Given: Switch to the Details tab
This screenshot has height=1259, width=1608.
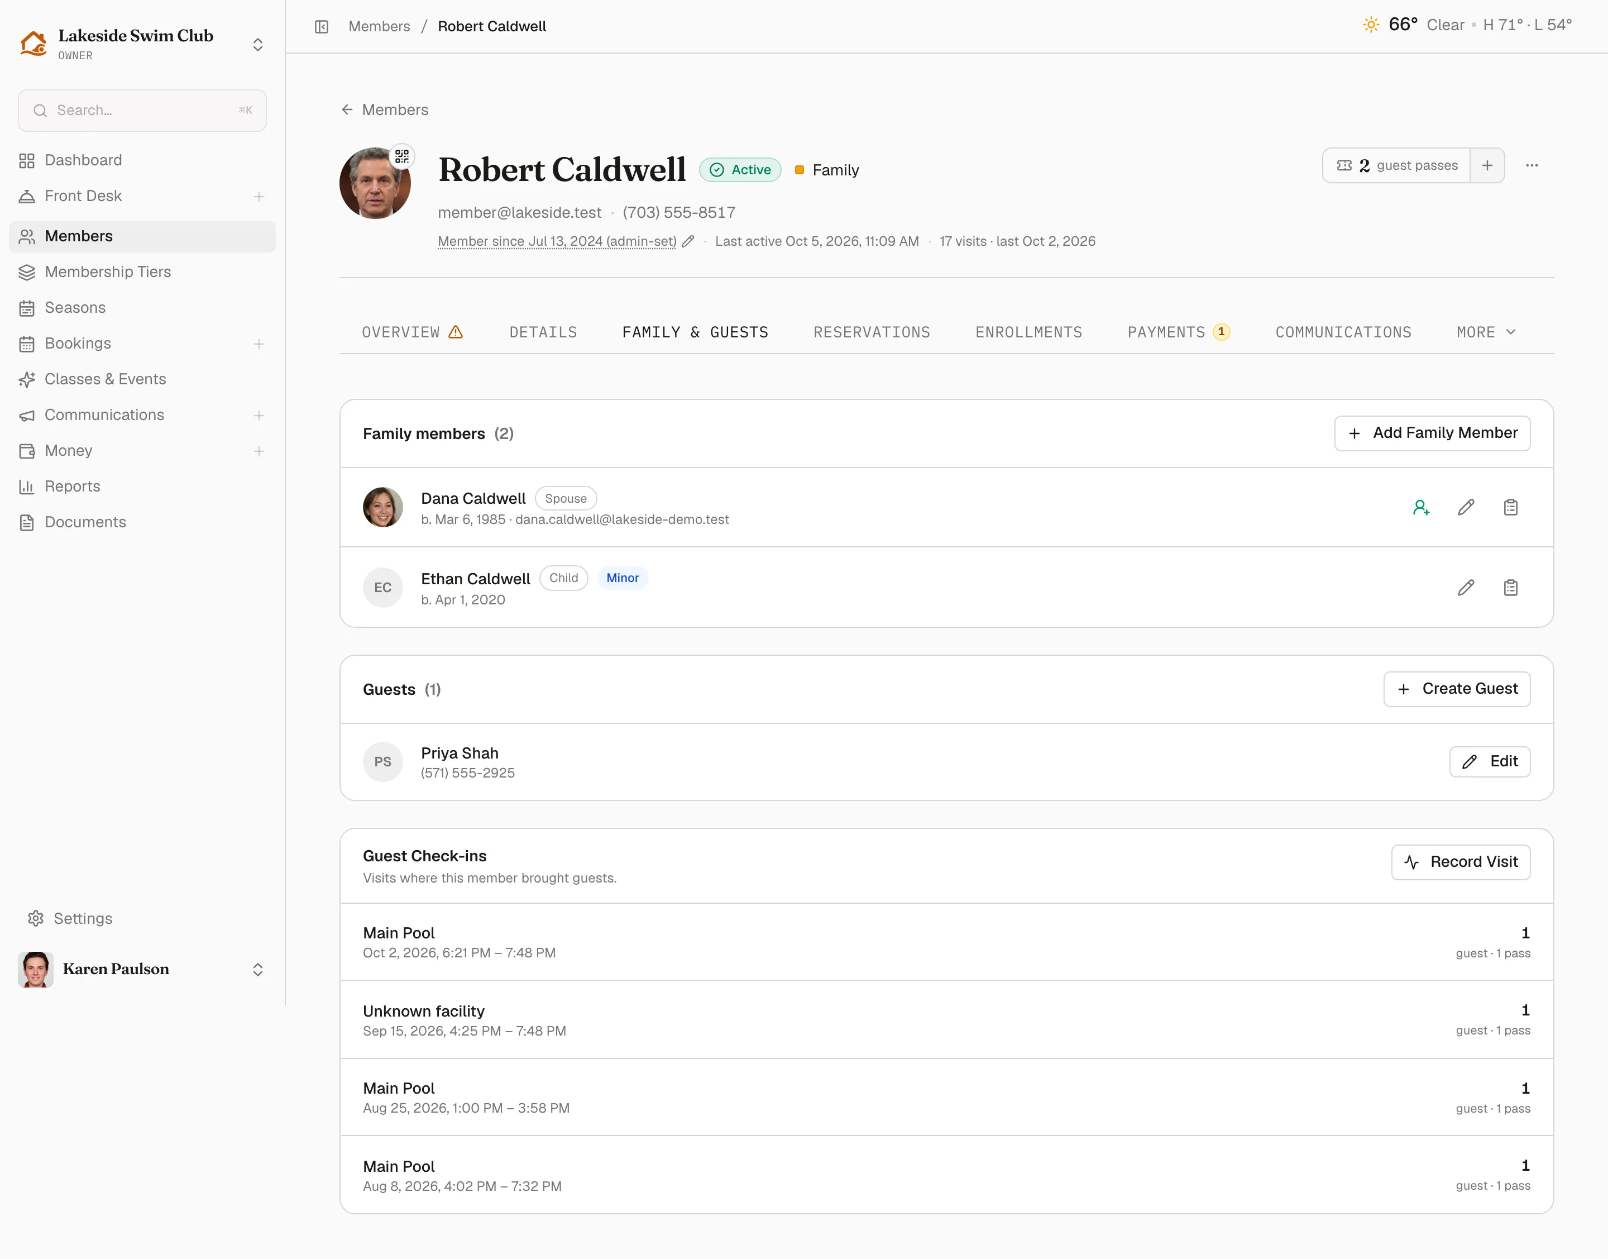Looking at the screenshot, I should click(x=543, y=332).
